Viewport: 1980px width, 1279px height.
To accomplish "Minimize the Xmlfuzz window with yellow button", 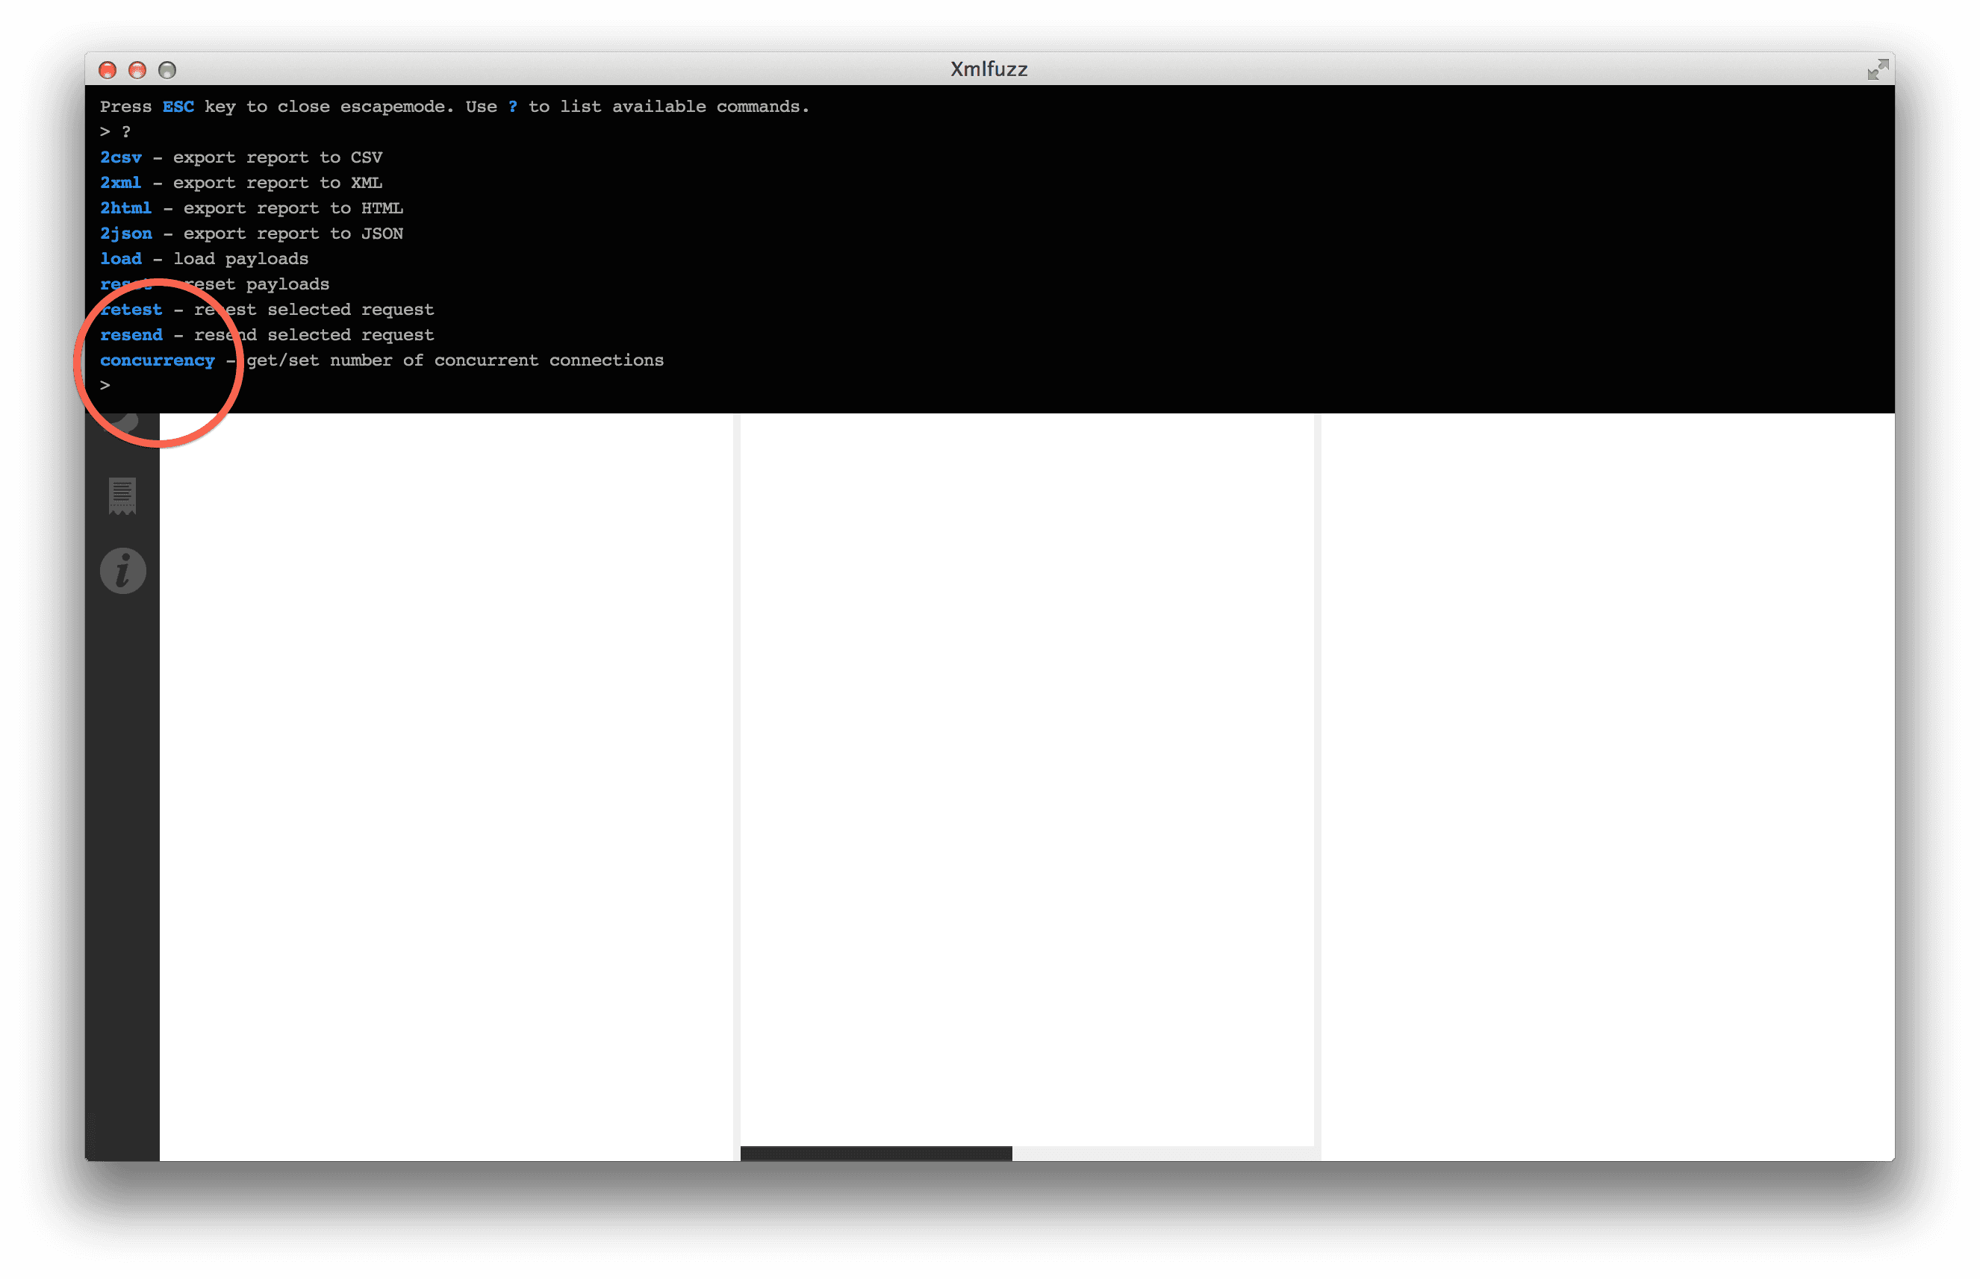I will 137,69.
